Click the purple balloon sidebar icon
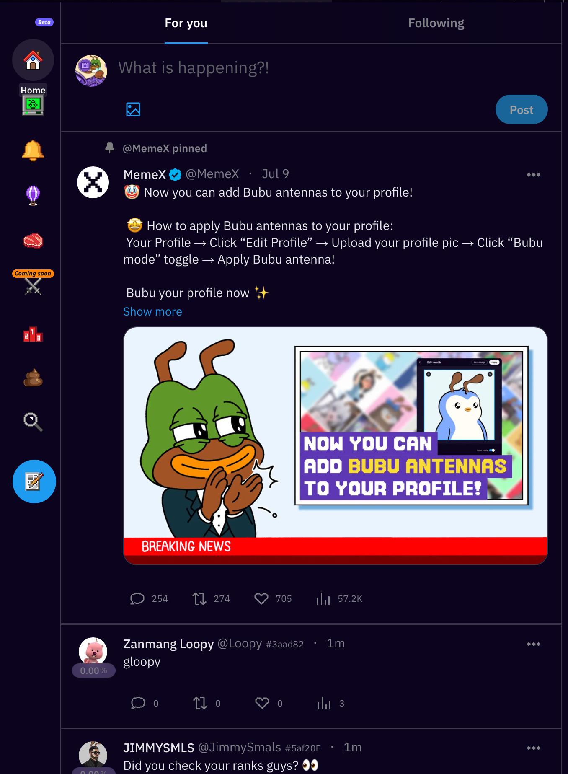 [33, 195]
